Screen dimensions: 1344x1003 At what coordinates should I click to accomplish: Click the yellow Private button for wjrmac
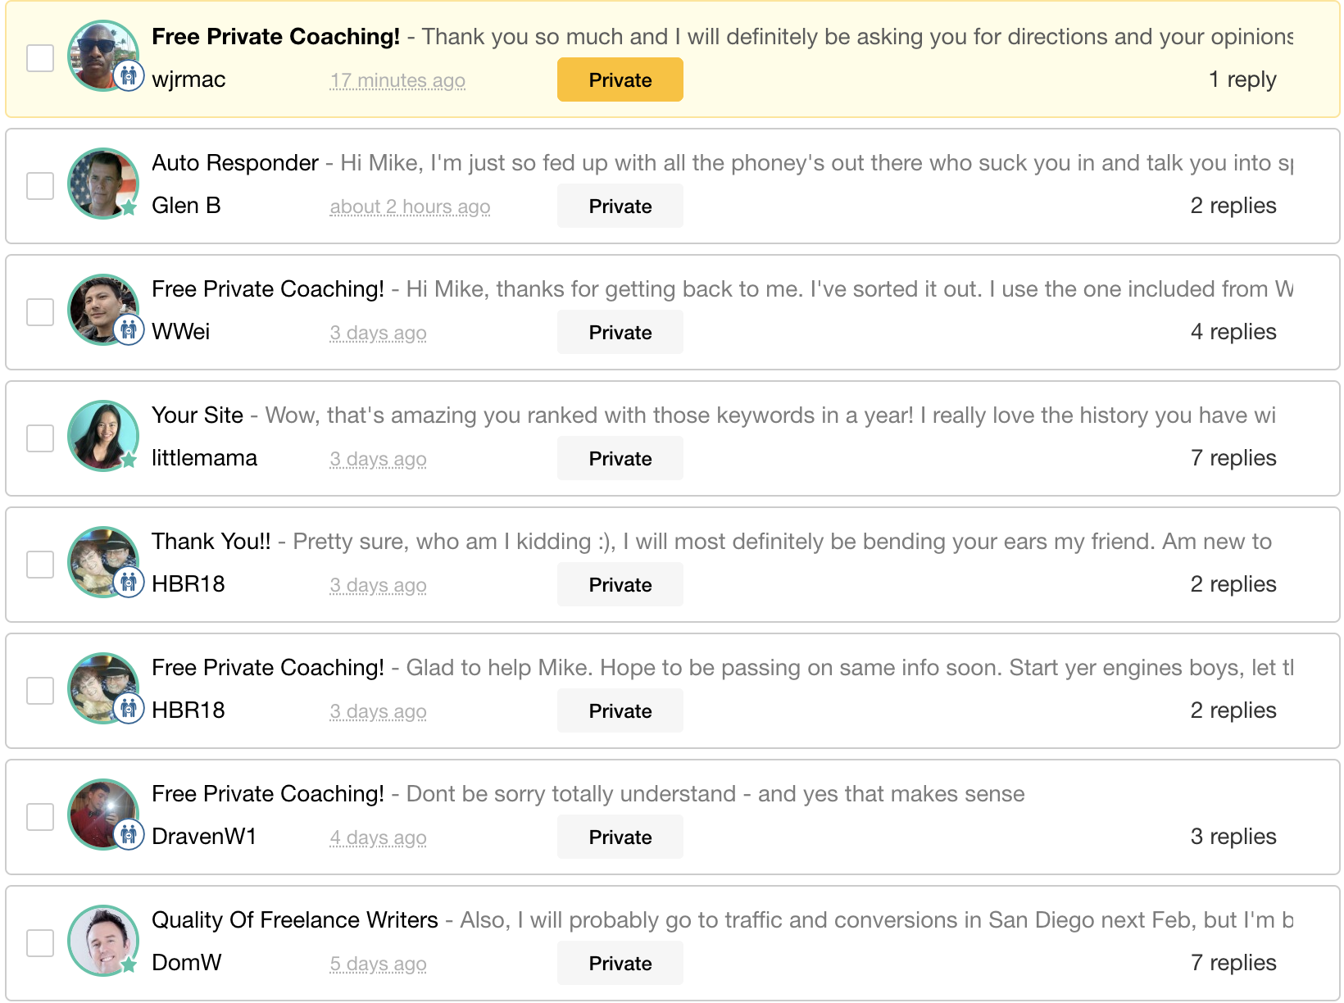point(620,79)
